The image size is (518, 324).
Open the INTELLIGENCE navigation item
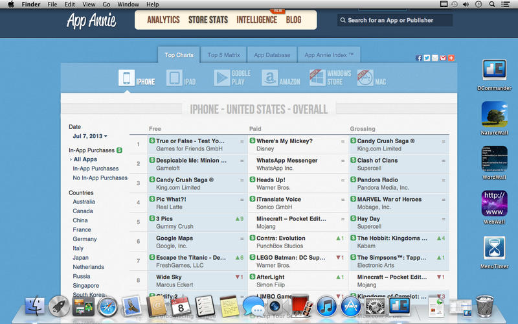[256, 20]
